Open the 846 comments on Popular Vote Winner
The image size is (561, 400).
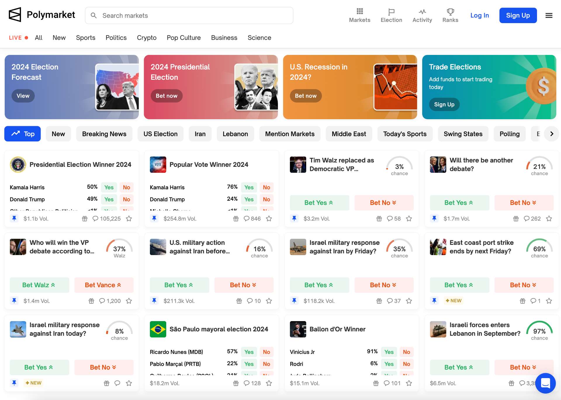pyautogui.click(x=252, y=219)
